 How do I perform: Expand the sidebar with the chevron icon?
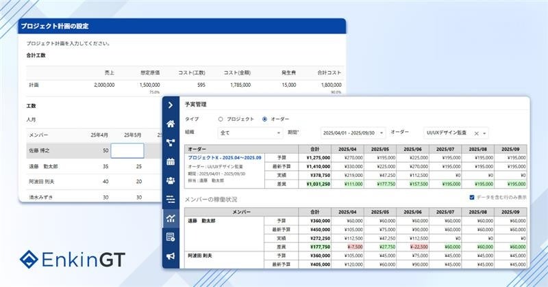[171, 105]
